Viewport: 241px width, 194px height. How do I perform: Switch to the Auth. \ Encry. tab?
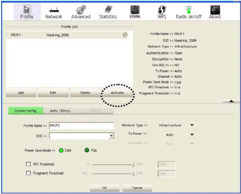coord(60,111)
